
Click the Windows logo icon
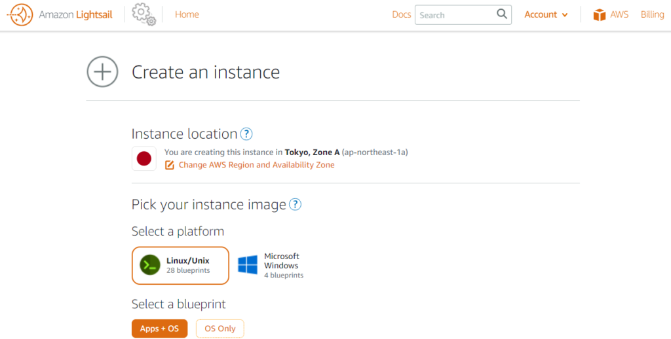(248, 265)
